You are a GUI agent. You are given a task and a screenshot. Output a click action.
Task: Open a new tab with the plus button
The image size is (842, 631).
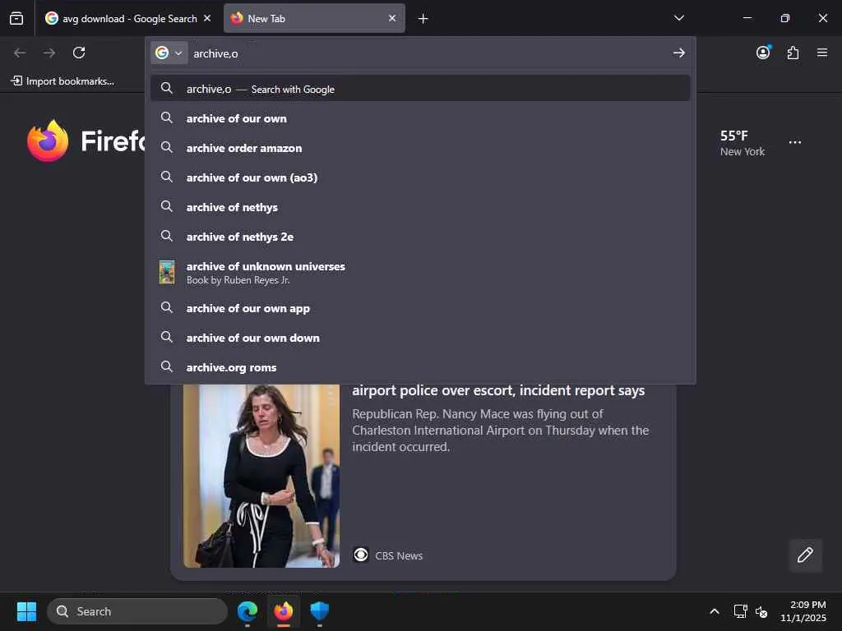coord(423,19)
